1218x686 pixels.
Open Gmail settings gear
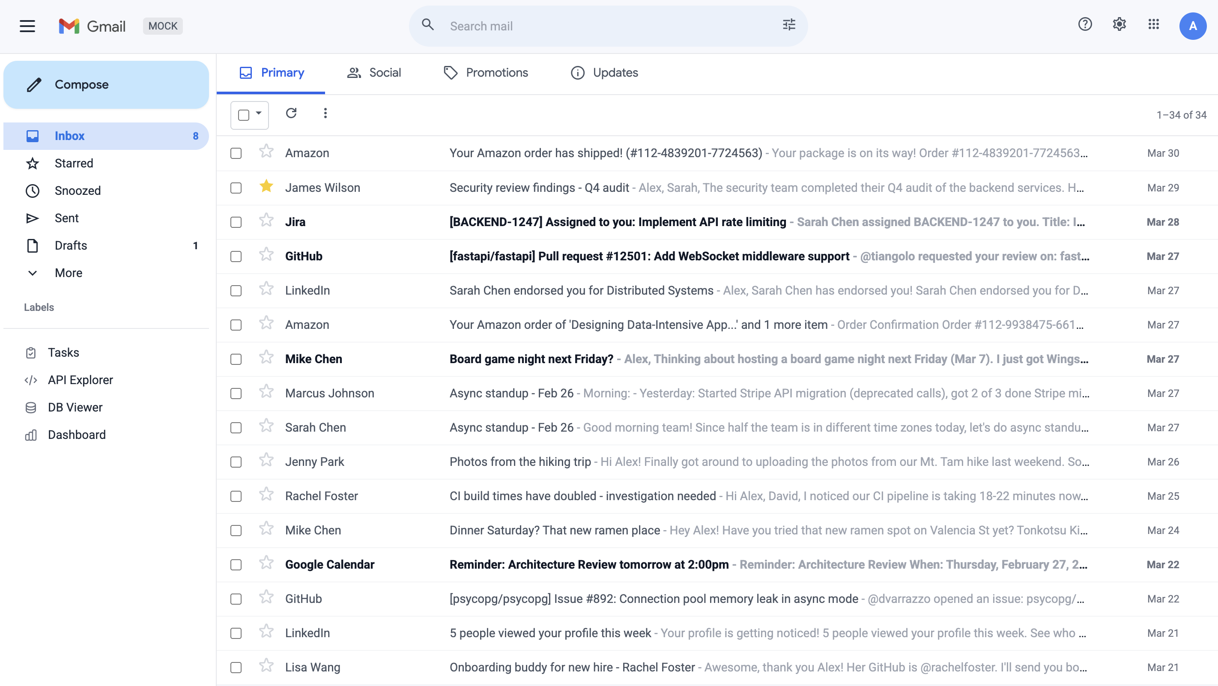pyautogui.click(x=1119, y=24)
